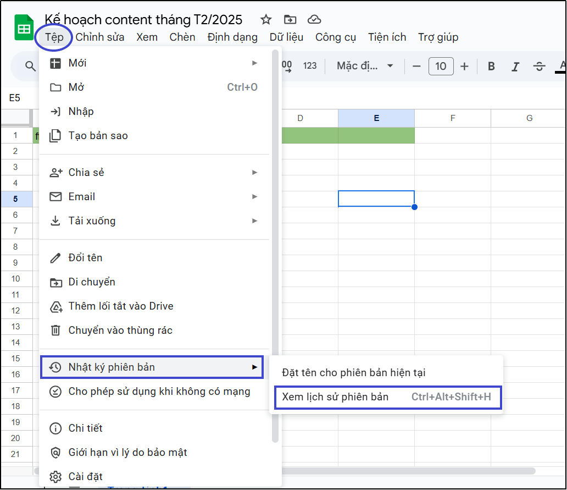Click the move-to-folder icon beside the title
Screen dimensions: 567x490
[x=290, y=19]
